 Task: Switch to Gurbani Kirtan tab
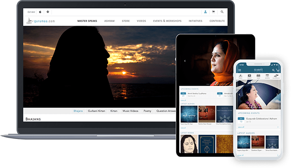[x=96, y=111]
